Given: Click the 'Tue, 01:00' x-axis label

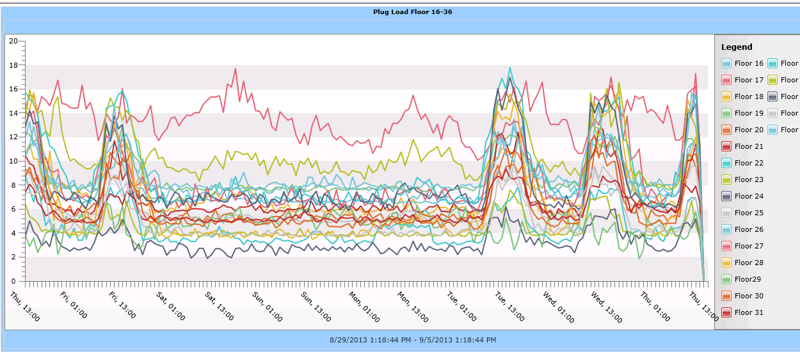Looking at the screenshot, I should [461, 305].
